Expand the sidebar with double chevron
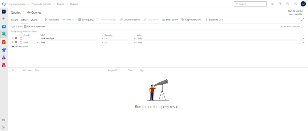308x131 pixels. tap(4, 127)
